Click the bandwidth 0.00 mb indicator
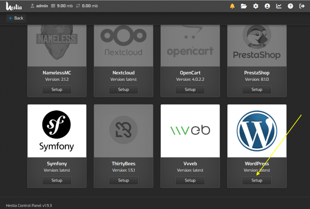 coord(87,6)
